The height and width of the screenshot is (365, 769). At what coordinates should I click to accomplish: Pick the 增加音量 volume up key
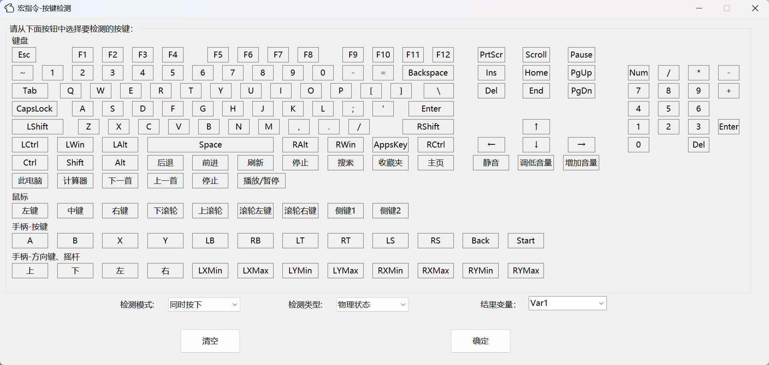581,163
